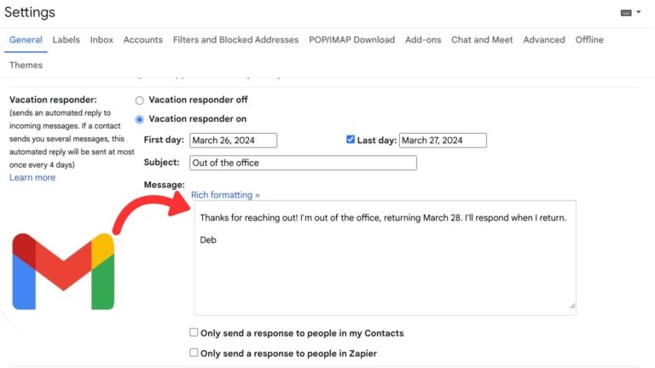Click the message box resize handle
The height and width of the screenshot is (368, 655).
pyautogui.click(x=572, y=305)
